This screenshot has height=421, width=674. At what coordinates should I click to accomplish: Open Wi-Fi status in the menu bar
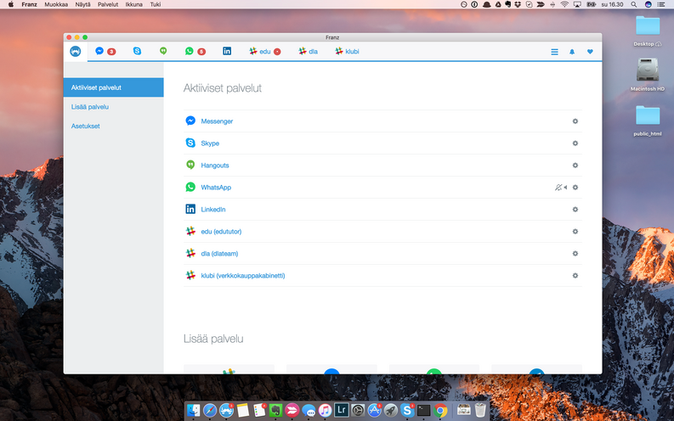point(564,4)
